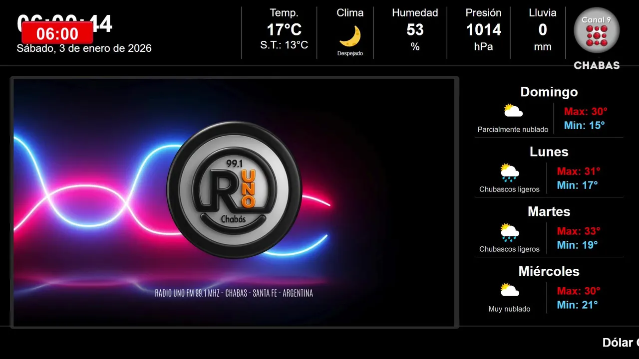639x359 pixels.
Task: Click the date text Sábado, 3 de enero de 2026
Action: [84, 48]
